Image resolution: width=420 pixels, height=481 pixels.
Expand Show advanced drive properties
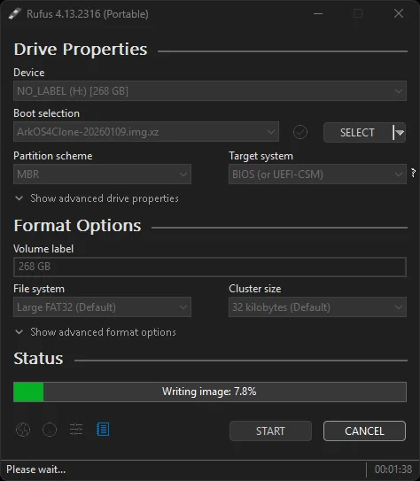coord(97,198)
